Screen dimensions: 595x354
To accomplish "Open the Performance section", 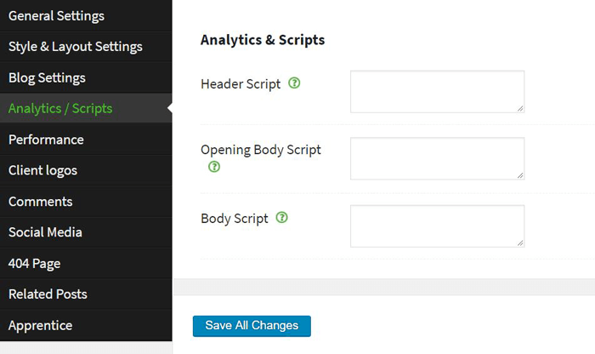I will [x=86, y=140].
